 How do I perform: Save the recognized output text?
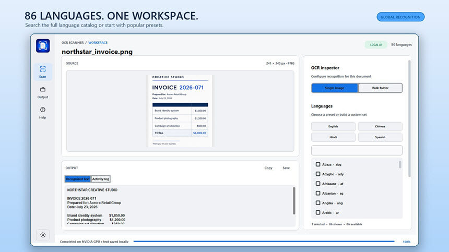point(286,168)
